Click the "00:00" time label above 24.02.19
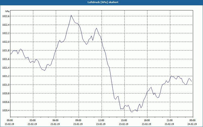Image resolution: width=203 pixels, height=127 pixels. (192, 120)
